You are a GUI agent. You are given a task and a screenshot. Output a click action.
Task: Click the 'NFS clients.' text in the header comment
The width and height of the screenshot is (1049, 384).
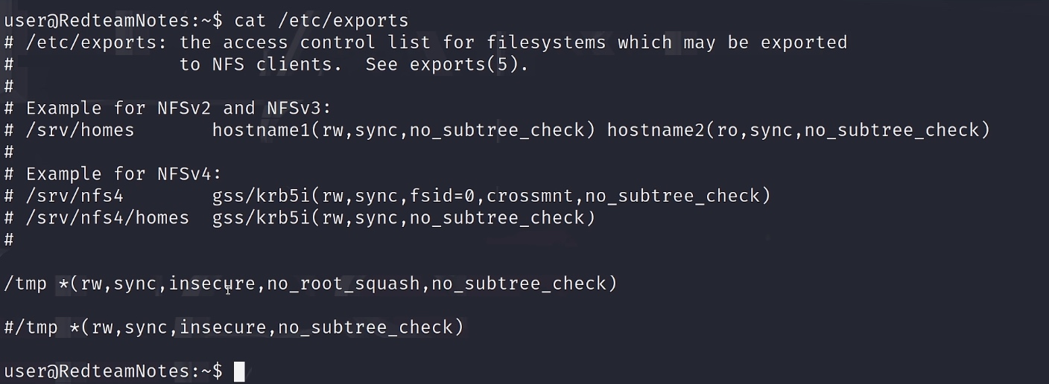pyautogui.click(x=272, y=64)
